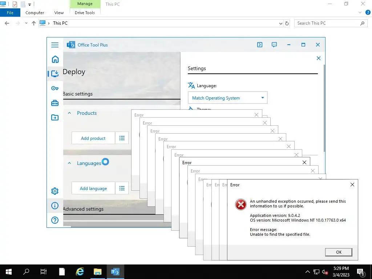Click the Settings panel scrollbar
This screenshot has width=372, height=279.
[324, 108]
